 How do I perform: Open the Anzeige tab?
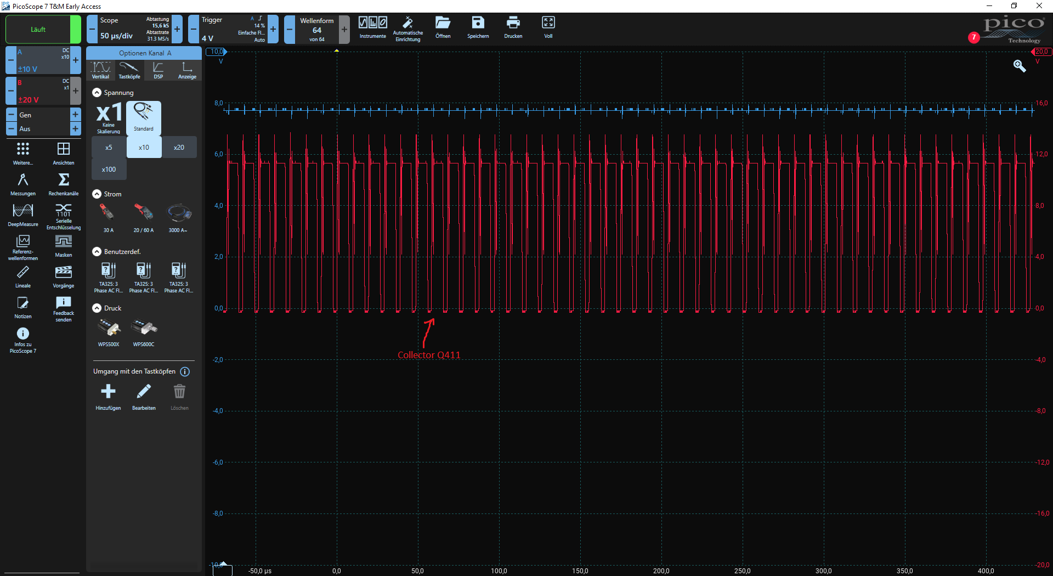(x=187, y=70)
